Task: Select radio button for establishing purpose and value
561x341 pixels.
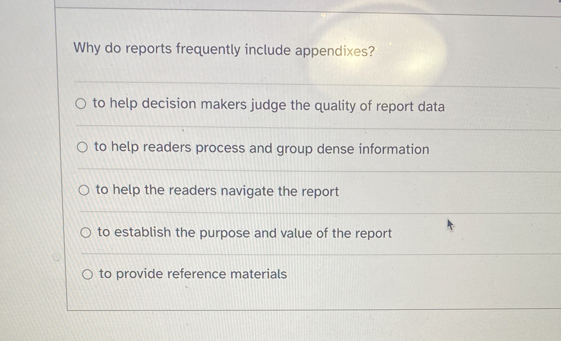Action: tap(86, 233)
